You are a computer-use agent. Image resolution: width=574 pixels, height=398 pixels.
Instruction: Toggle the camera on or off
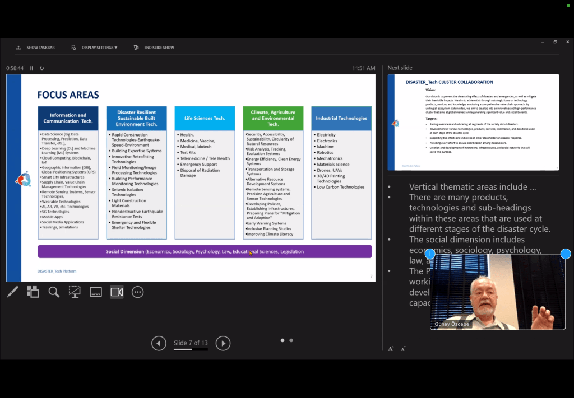point(117,292)
